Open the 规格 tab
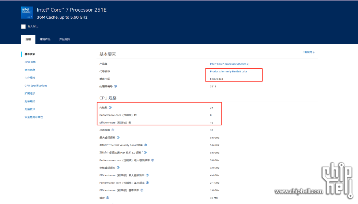 click(x=28, y=39)
